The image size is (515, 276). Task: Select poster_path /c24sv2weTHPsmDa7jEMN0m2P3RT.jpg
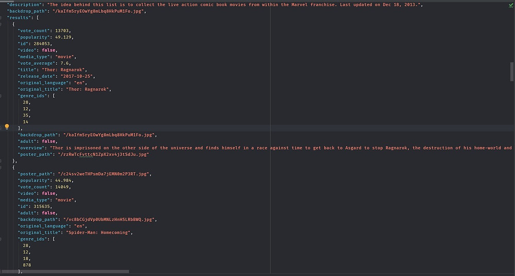104,174
